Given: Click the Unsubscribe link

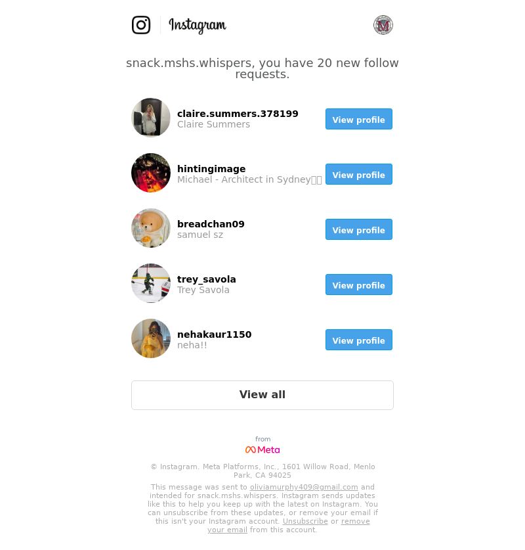Looking at the screenshot, I should [305, 521].
